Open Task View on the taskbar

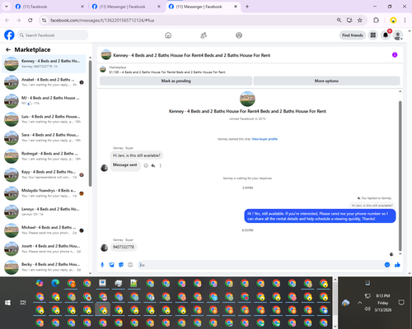23,303
